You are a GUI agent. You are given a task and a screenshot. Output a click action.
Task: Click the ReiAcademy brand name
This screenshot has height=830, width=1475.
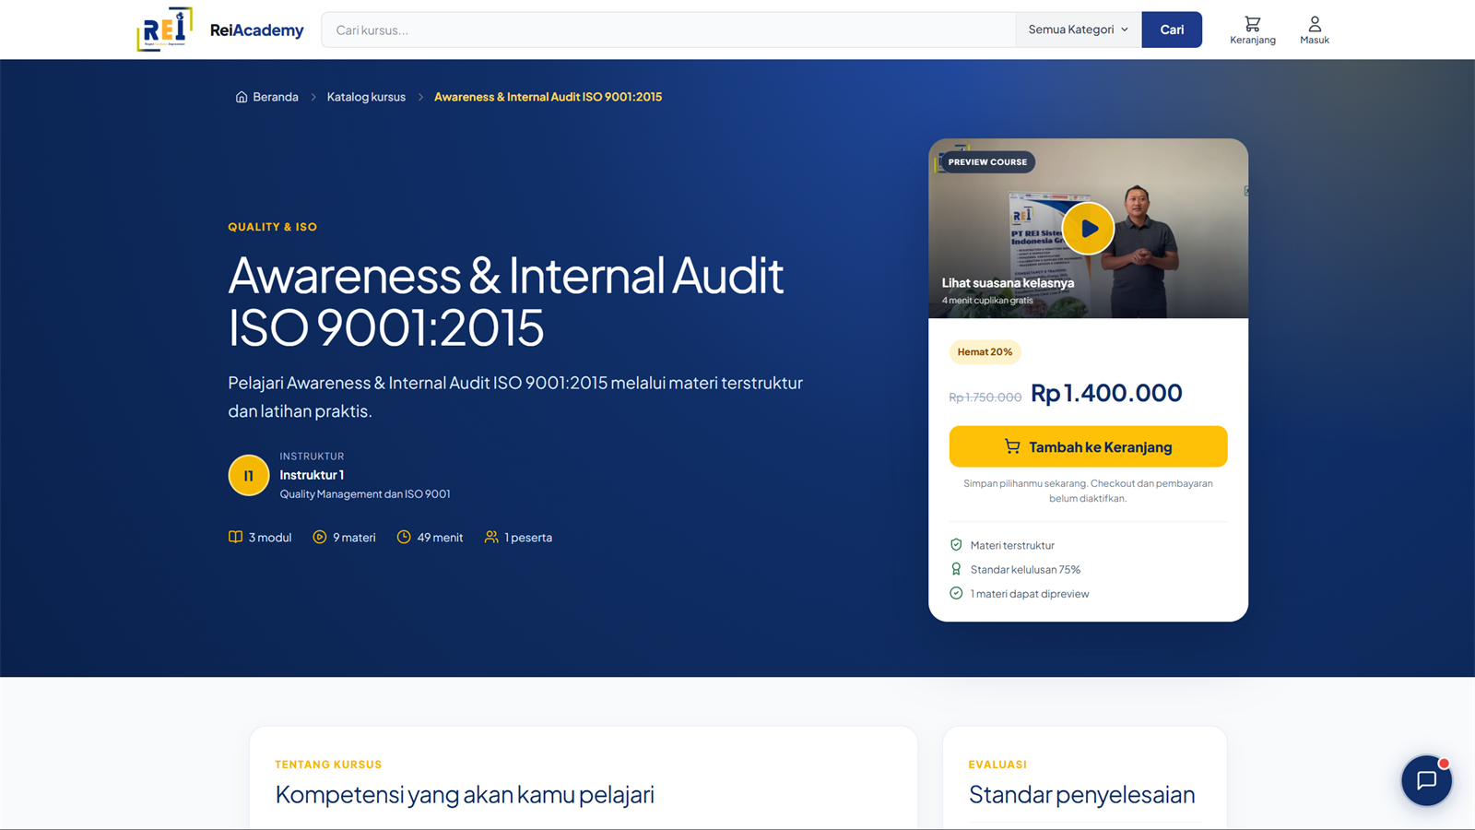tap(256, 30)
